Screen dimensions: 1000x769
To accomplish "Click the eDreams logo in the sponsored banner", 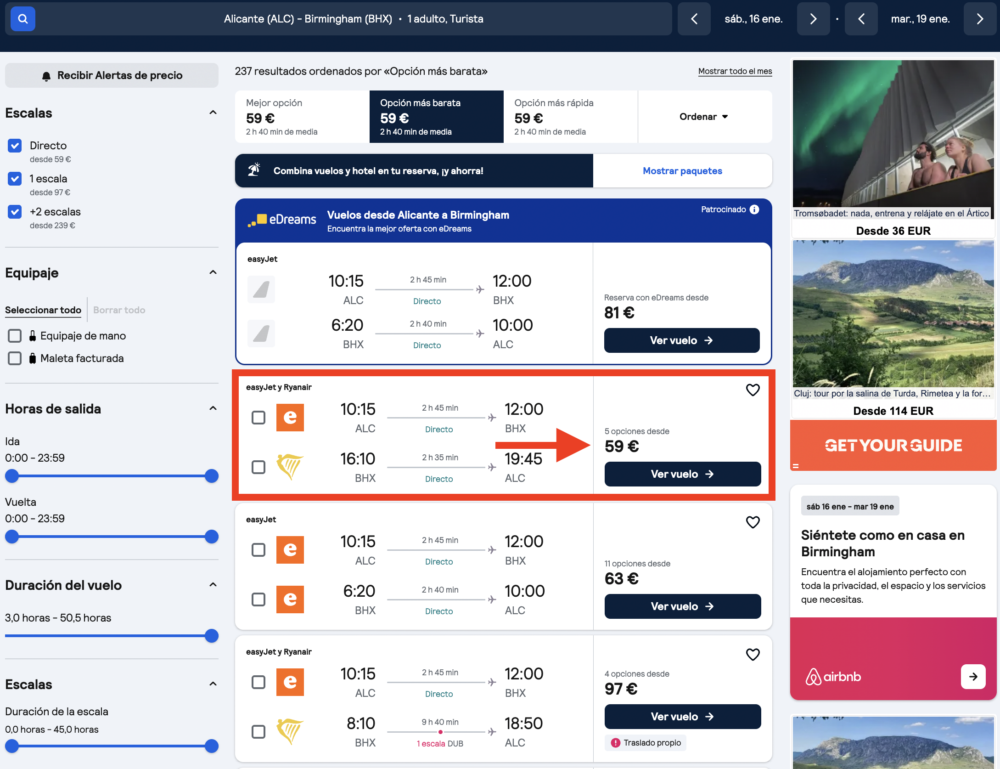I will [x=282, y=220].
